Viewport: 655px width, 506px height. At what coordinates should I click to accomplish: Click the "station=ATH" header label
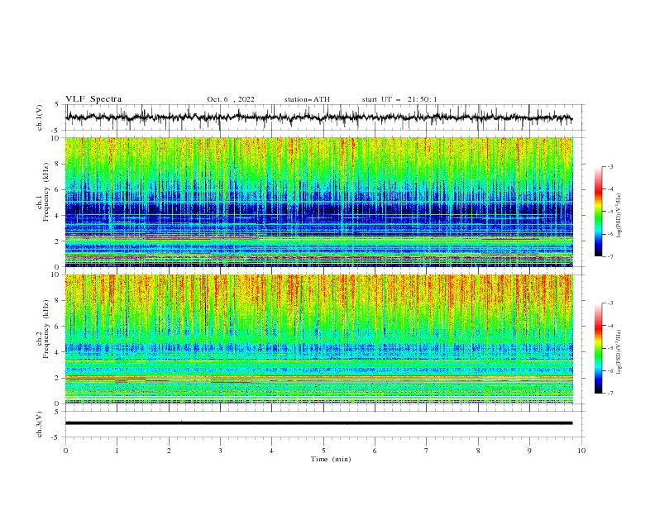tap(307, 99)
